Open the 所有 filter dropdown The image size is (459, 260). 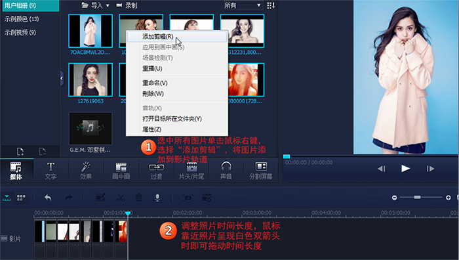tap(243, 5)
